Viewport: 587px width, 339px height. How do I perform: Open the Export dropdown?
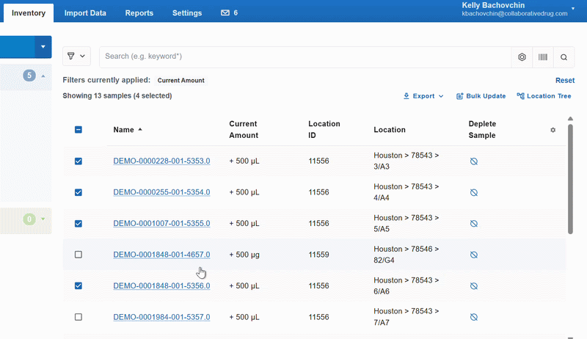pyautogui.click(x=423, y=96)
